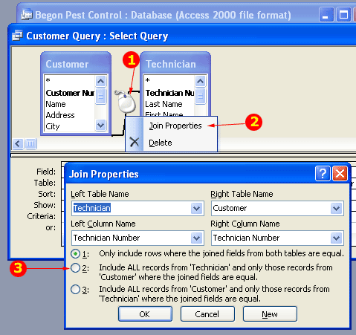356x335 pixels.
Task: Select join option 3 all Customer records
Action: (x=75, y=289)
